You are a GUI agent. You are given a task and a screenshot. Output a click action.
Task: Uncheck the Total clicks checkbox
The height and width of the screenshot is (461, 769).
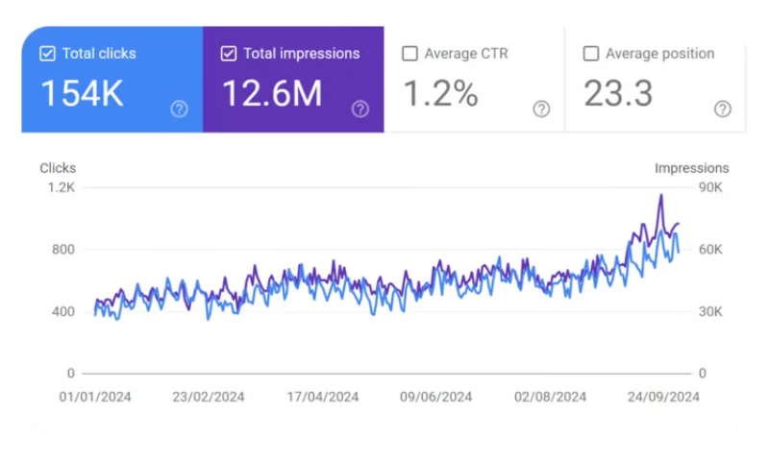(47, 54)
